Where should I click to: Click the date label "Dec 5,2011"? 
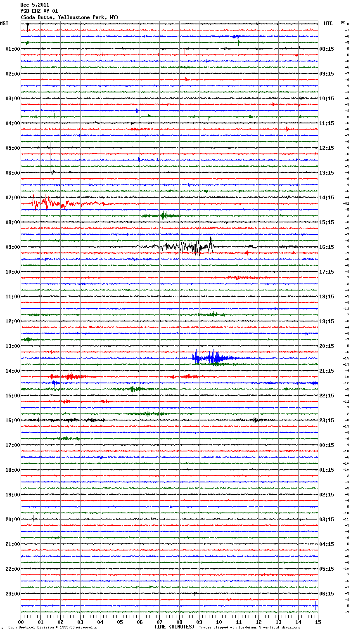[35, 5]
